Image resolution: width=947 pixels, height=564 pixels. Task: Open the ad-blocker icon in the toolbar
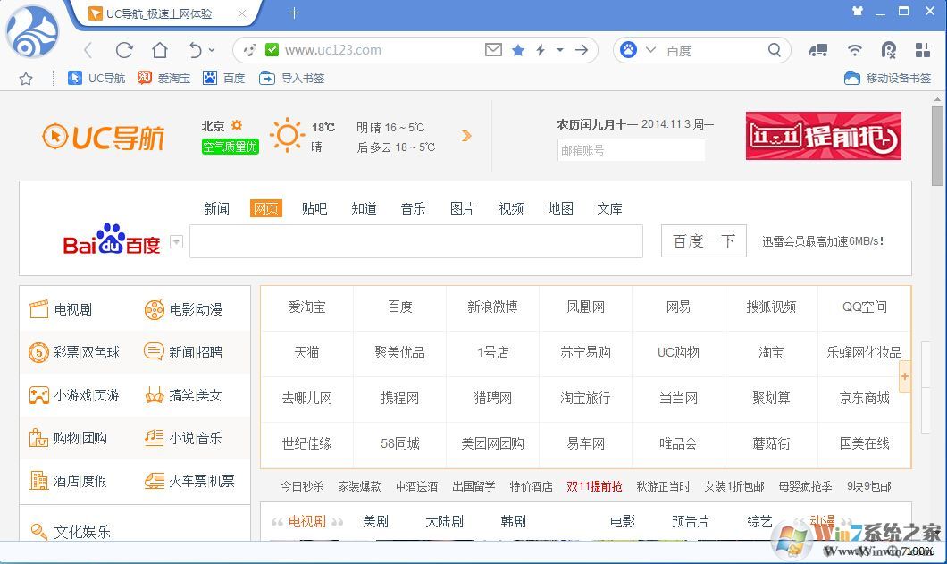pyautogui.click(x=889, y=51)
